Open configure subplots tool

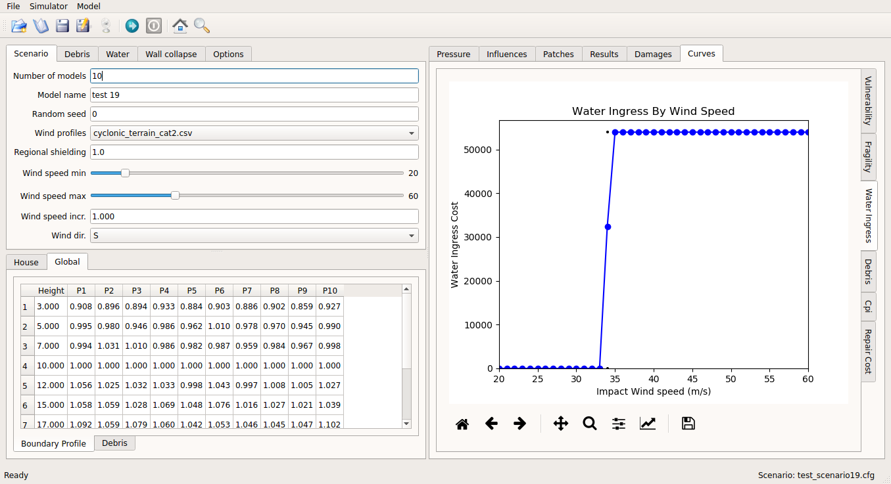pos(619,424)
